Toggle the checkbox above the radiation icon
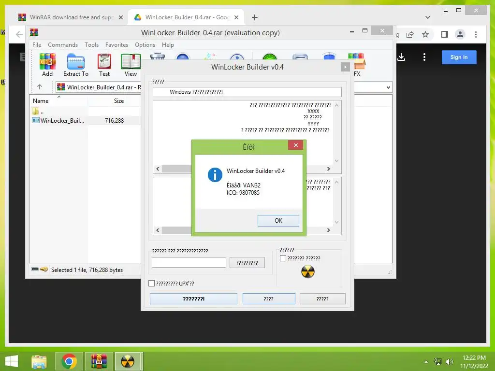 point(283,258)
